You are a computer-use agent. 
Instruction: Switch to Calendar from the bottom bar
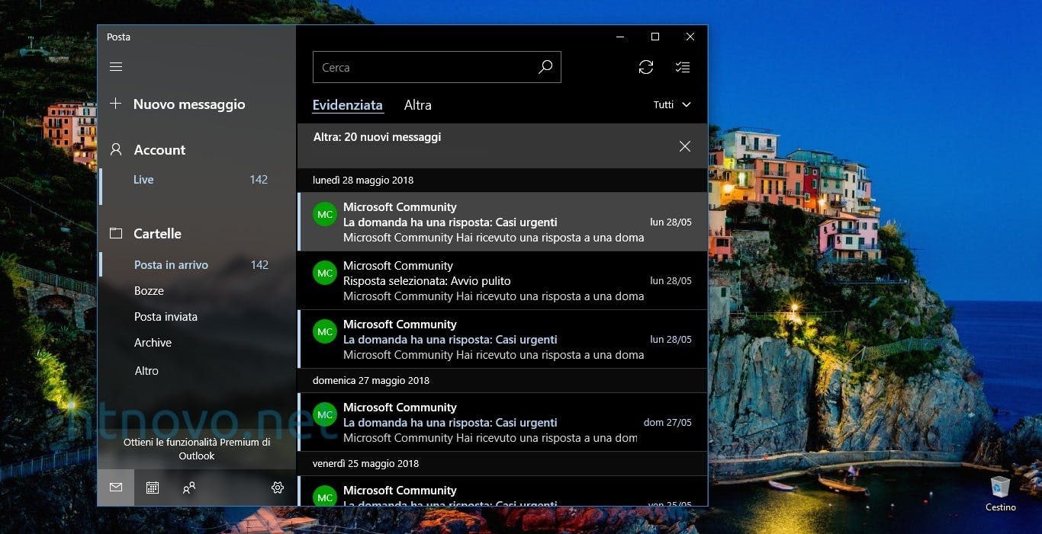(153, 488)
